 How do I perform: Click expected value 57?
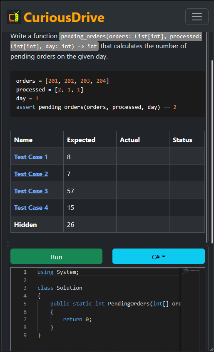pyautogui.click(x=71, y=191)
